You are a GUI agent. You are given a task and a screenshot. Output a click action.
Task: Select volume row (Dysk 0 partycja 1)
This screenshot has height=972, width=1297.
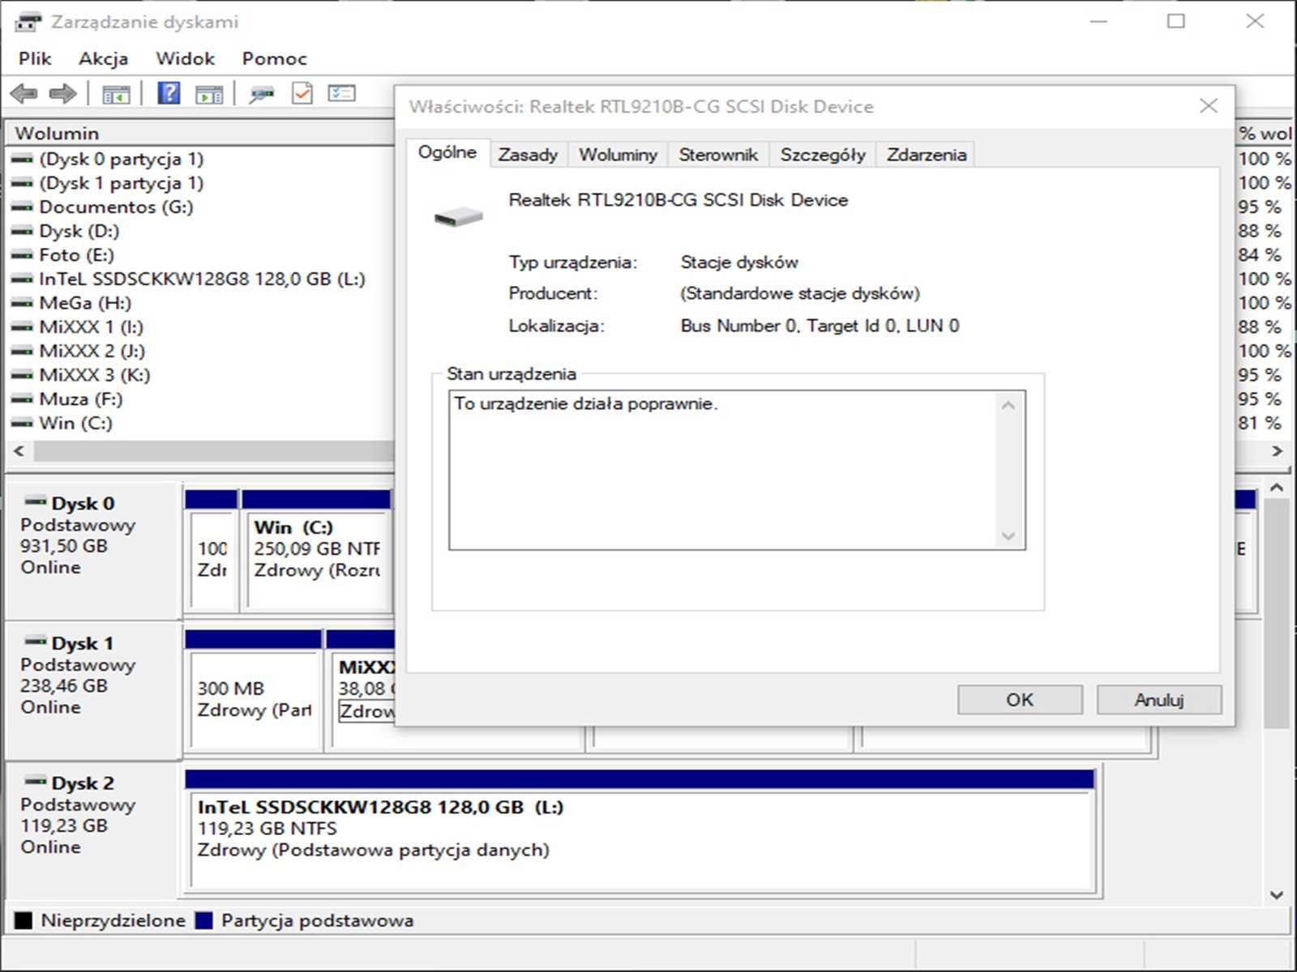coord(121,159)
